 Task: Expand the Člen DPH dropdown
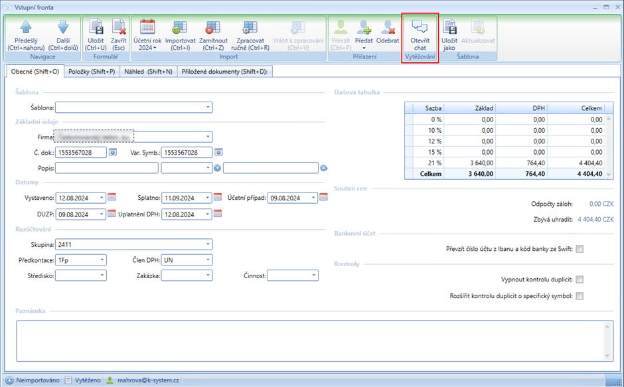(x=208, y=260)
